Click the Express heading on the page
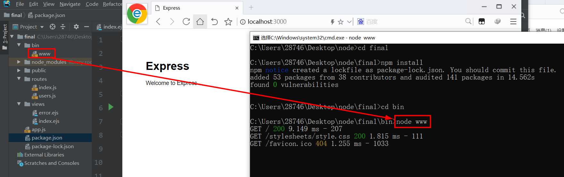The image size is (564, 177). click(167, 66)
